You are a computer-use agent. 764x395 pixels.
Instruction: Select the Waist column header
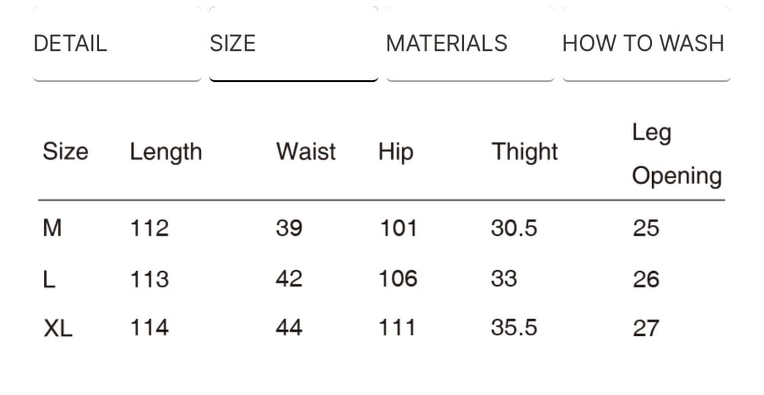[x=306, y=151]
